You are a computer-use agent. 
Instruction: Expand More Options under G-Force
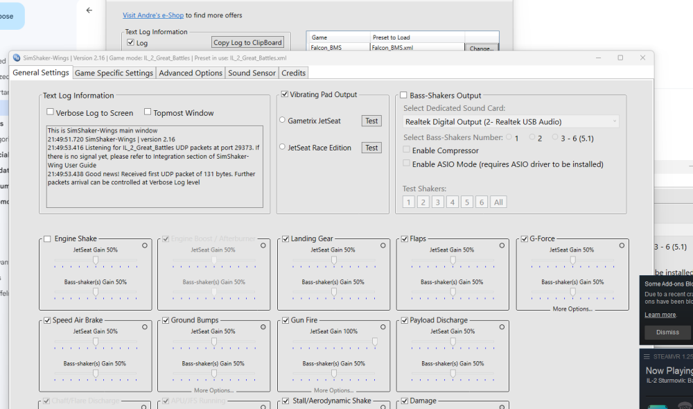point(573,308)
